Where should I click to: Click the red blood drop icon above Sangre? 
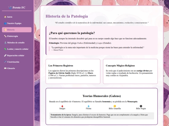(x=62, y=106)
